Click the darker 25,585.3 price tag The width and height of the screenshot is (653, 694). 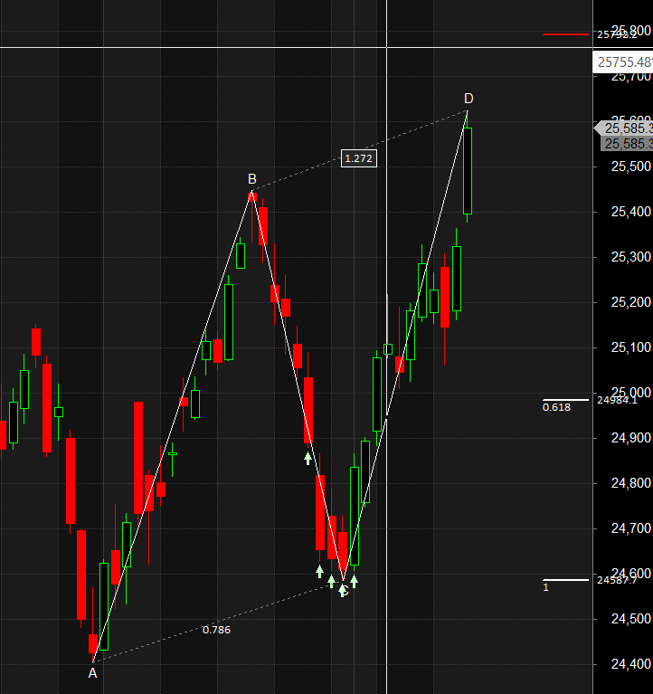click(627, 144)
